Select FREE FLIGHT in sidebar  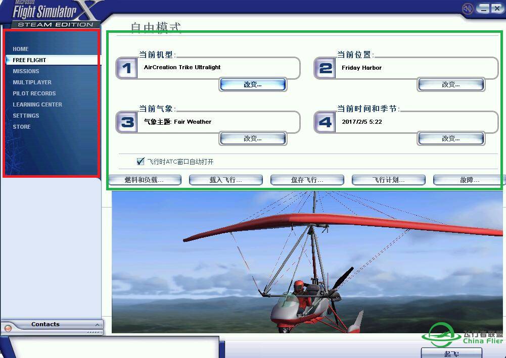tap(52, 60)
